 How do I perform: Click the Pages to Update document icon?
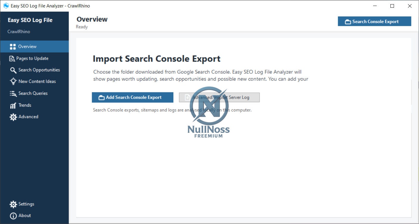12,59
